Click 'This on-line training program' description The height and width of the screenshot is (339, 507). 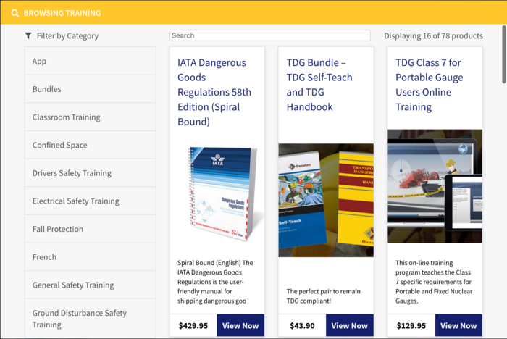[434, 282]
